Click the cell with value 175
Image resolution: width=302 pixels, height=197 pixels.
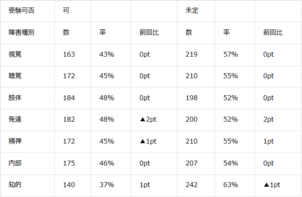pos(69,163)
